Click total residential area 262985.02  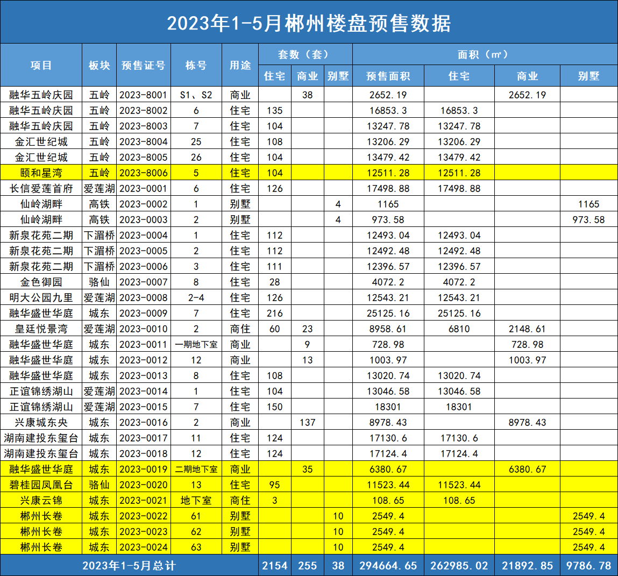(x=459, y=566)
